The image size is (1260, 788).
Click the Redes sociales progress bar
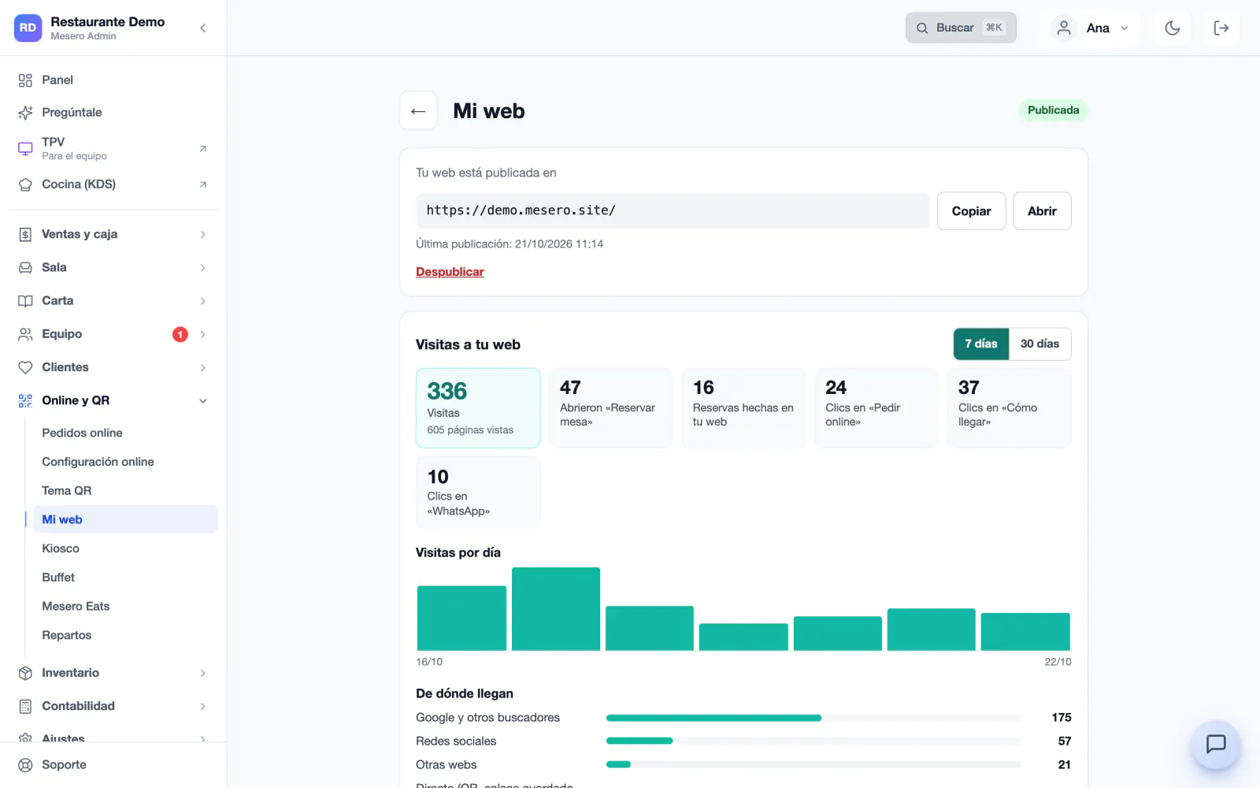(813, 742)
